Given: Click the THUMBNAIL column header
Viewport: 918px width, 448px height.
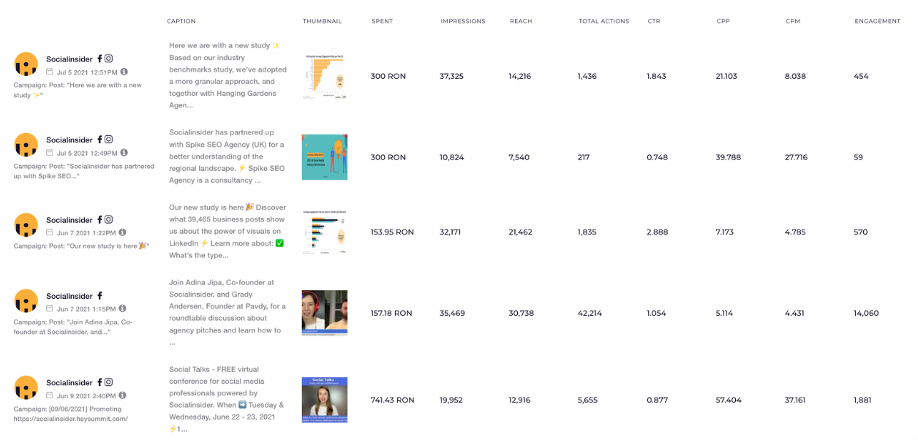Looking at the screenshot, I should click(322, 21).
